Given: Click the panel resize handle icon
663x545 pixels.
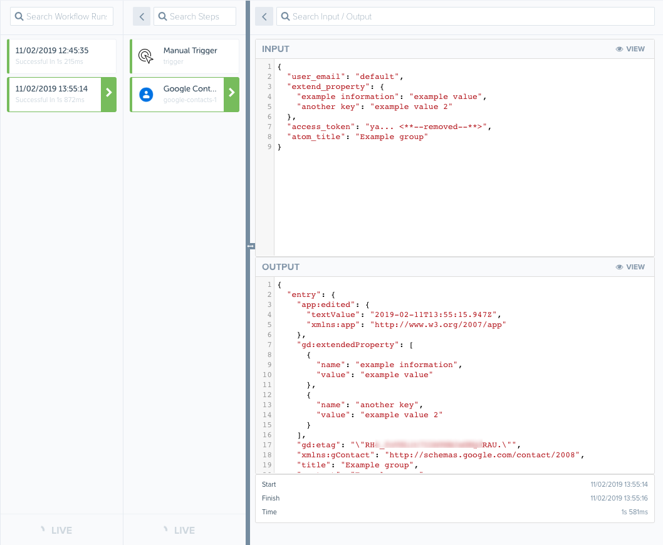Looking at the screenshot, I should coord(251,246).
